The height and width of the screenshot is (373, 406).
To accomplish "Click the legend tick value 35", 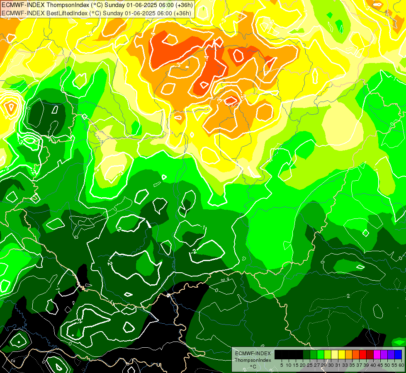I will (x=352, y=365).
